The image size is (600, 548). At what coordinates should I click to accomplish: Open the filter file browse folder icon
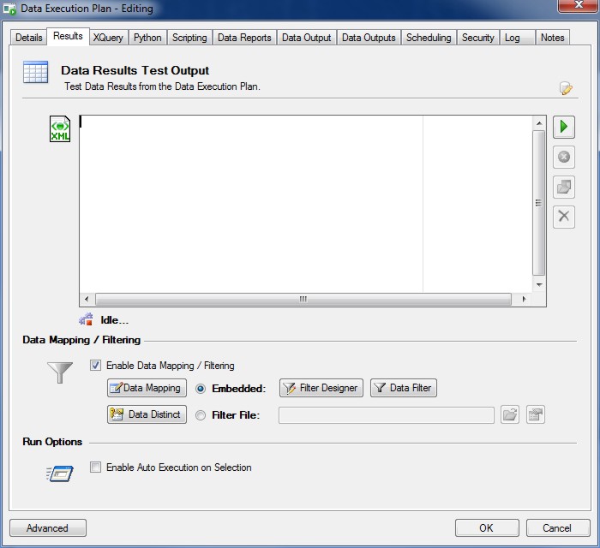pyautogui.click(x=510, y=415)
